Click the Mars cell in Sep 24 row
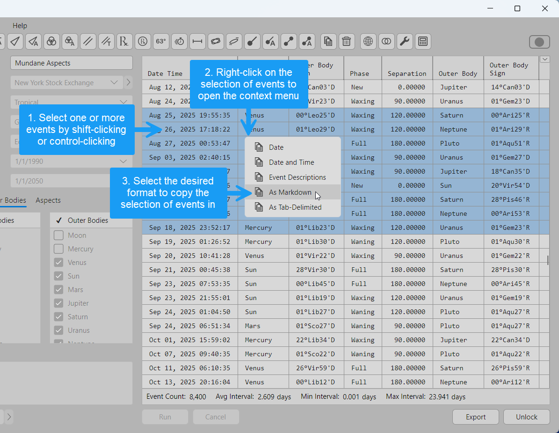This screenshot has height=433, width=559. [x=263, y=326]
